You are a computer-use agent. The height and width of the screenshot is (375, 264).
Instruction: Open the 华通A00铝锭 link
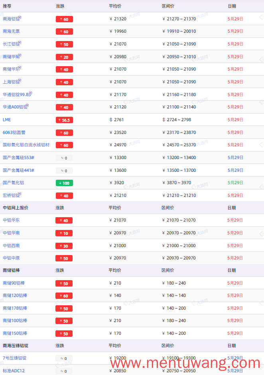coord(15,107)
